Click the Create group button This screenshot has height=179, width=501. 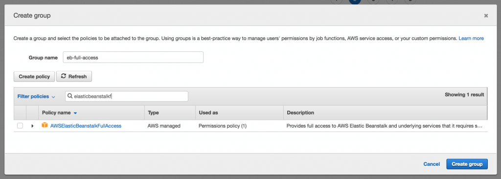(467, 164)
